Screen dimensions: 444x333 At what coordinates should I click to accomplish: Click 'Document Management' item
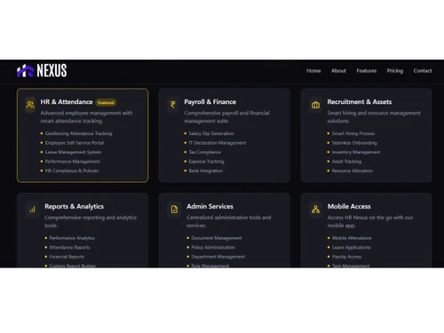coord(217,238)
